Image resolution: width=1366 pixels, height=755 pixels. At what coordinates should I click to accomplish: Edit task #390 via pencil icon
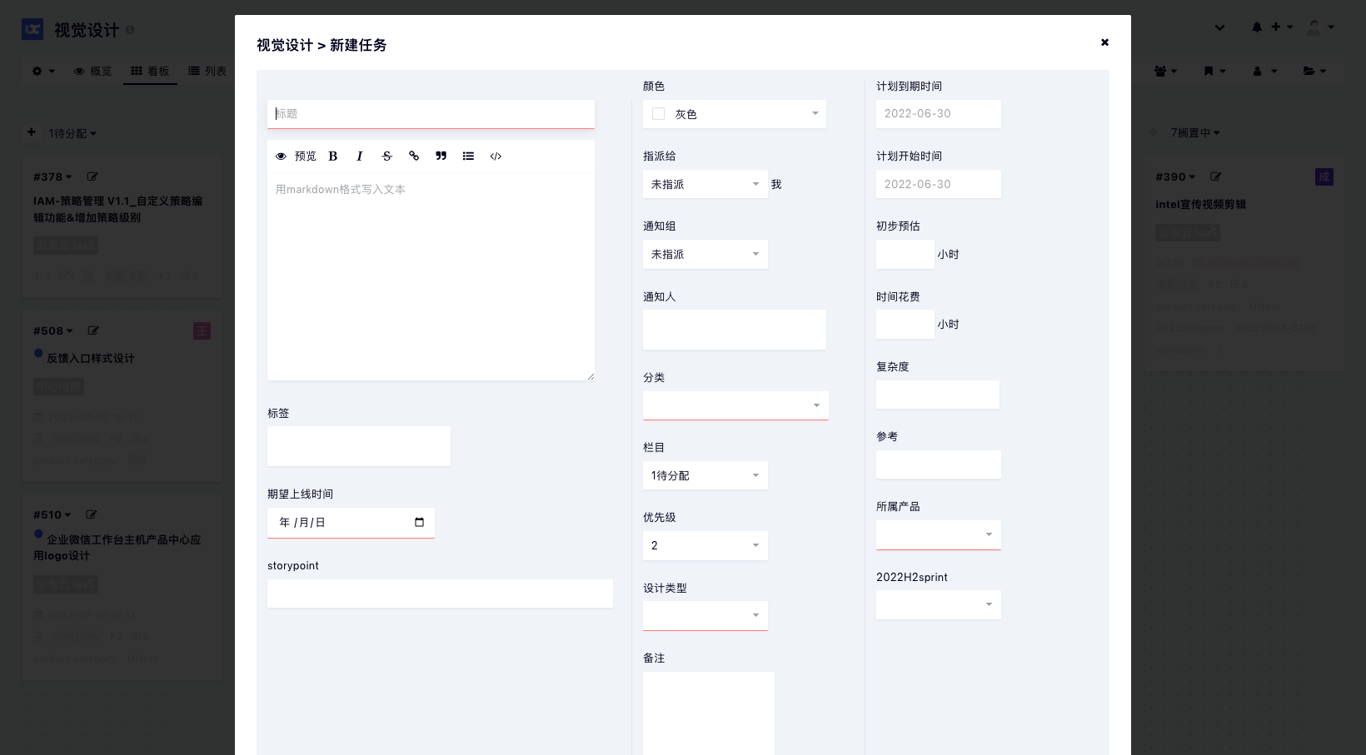tap(1215, 176)
